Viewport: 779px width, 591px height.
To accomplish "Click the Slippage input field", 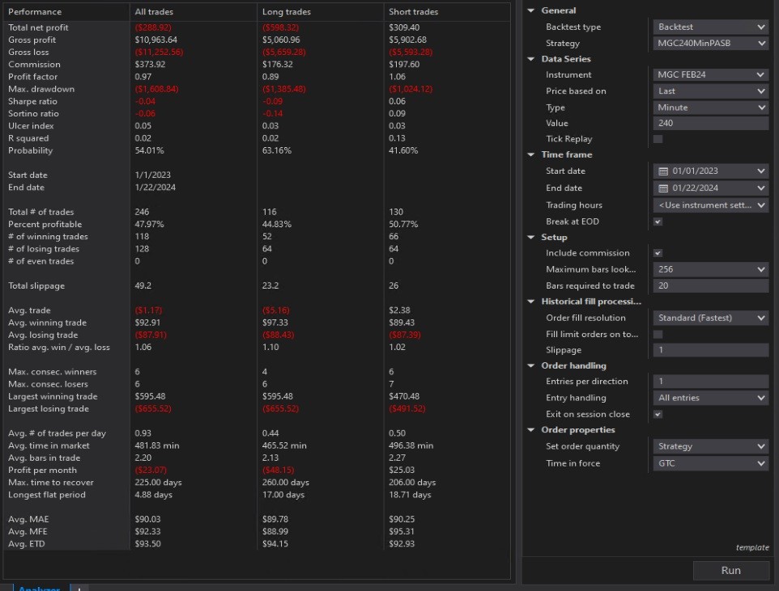I will point(710,350).
